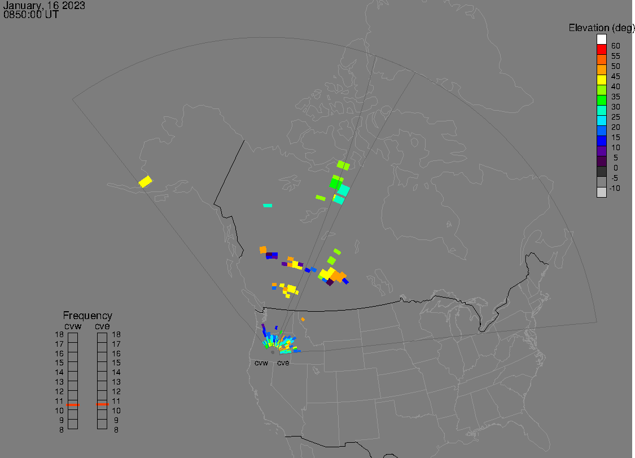Screen dimensions: 635x458
Task: Click the 13 label right of the cve bar
Action: (116, 382)
